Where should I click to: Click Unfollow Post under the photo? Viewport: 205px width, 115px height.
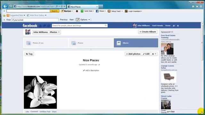[45, 111]
